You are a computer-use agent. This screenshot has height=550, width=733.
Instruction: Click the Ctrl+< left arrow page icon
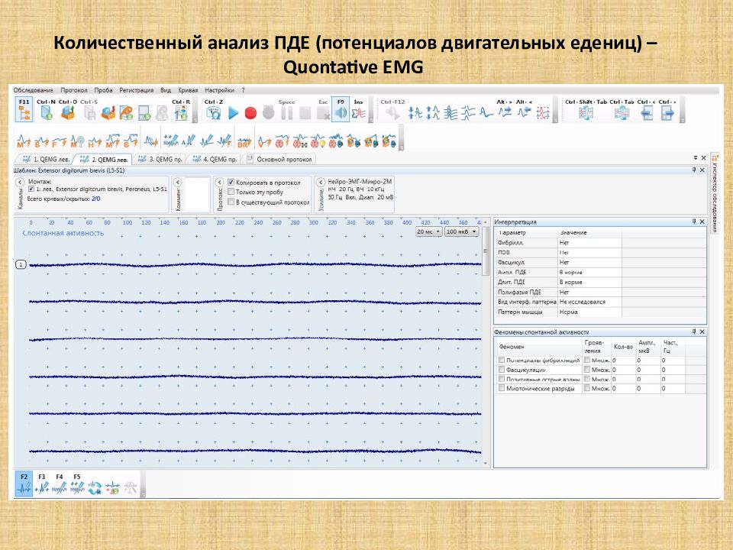647,113
